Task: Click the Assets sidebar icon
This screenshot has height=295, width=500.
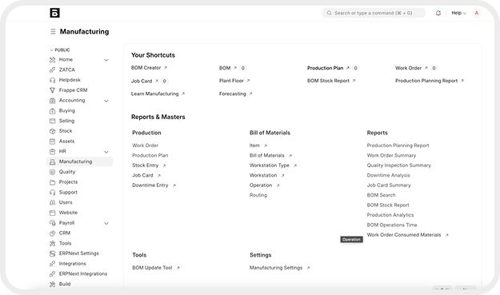Action: coord(52,142)
